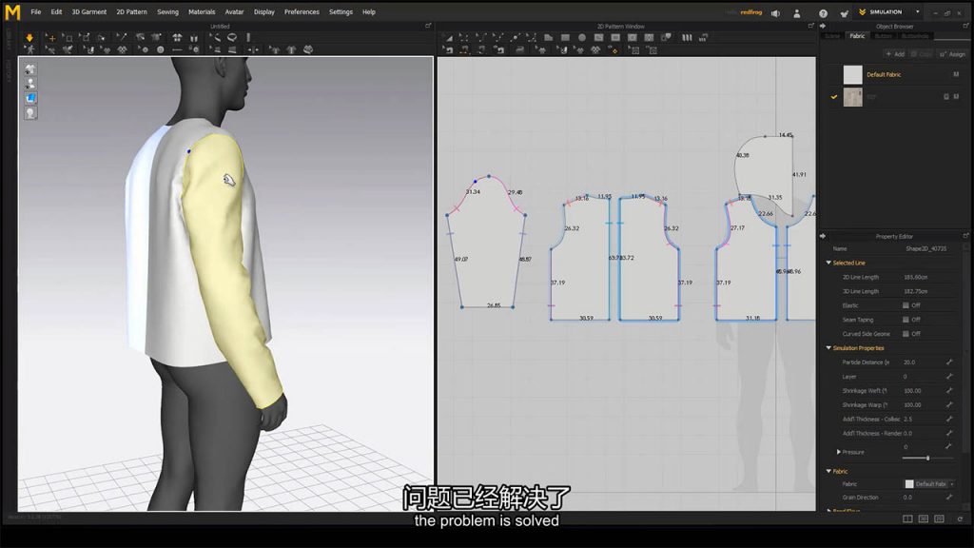Select the 3D Lasso selection tool
Screen dimensions: 974x548
pyautogui.click(x=232, y=37)
